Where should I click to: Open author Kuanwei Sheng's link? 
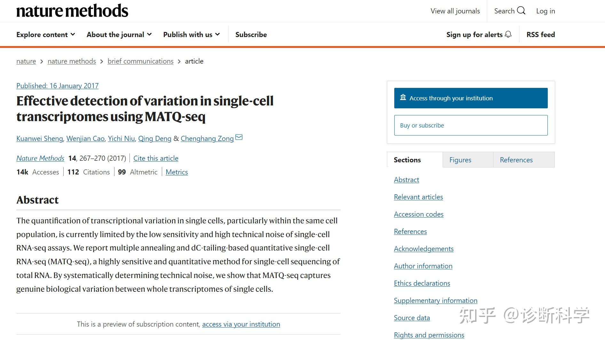point(40,138)
